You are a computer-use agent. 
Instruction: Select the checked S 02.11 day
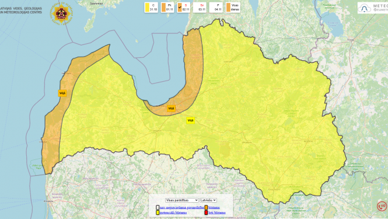[x=184, y=8]
